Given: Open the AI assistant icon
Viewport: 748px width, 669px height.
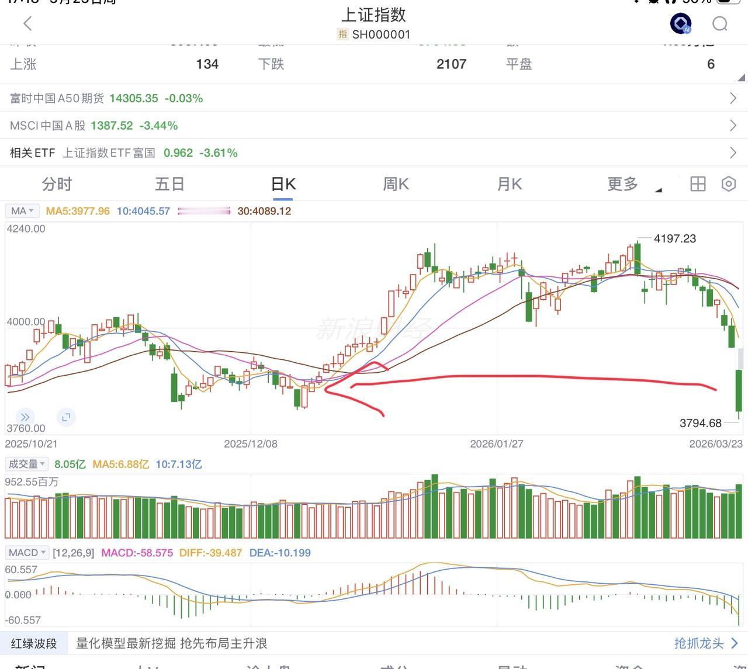Looking at the screenshot, I should pyautogui.click(x=681, y=23).
